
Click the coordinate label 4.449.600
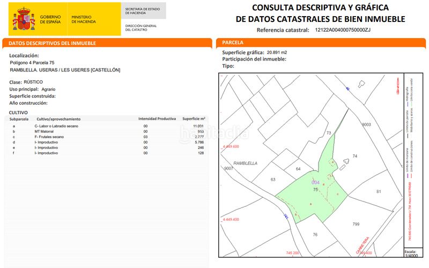[x=231, y=146]
